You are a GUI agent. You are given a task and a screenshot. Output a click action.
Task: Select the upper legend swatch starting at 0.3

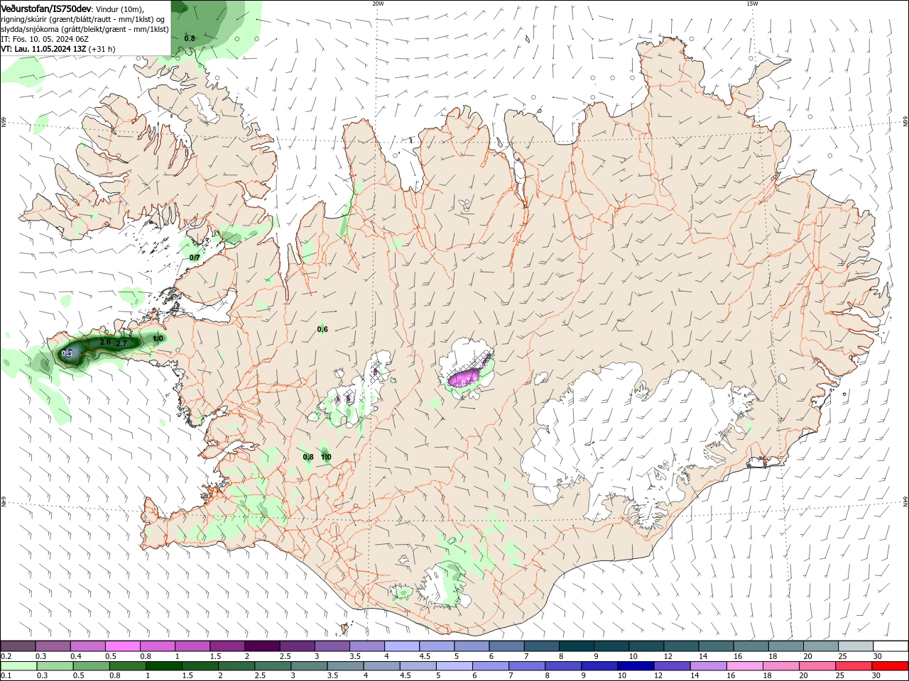click(x=53, y=646)
